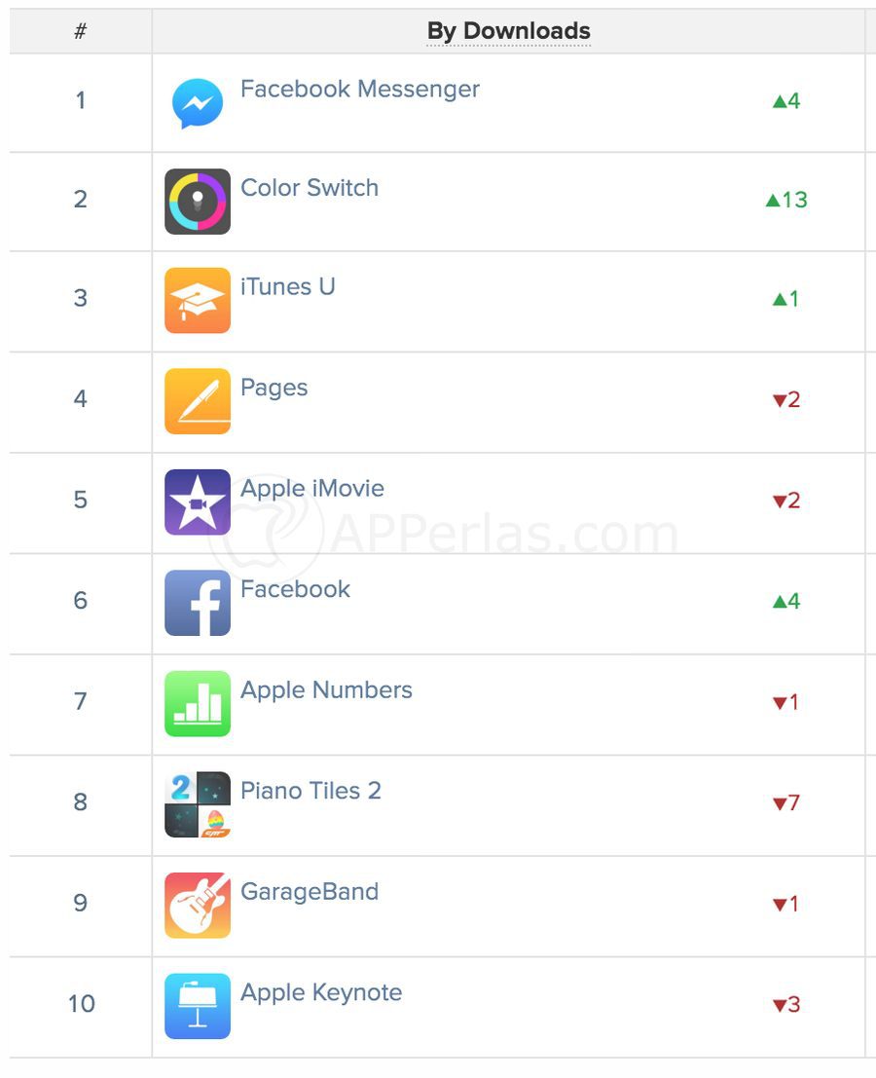The width and height of the screenshot is (876, 1078).
Task: Select the GarageBand text link
Action: 310,891
